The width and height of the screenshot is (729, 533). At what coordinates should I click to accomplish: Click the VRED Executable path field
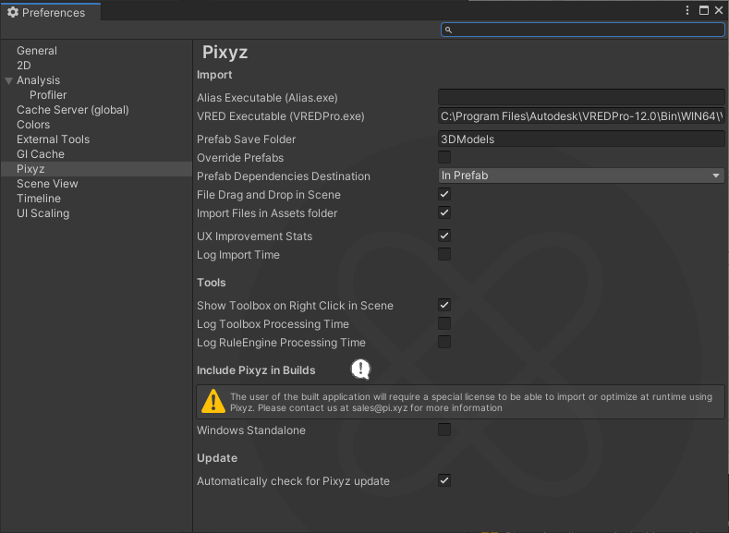[x=581, y=115]
